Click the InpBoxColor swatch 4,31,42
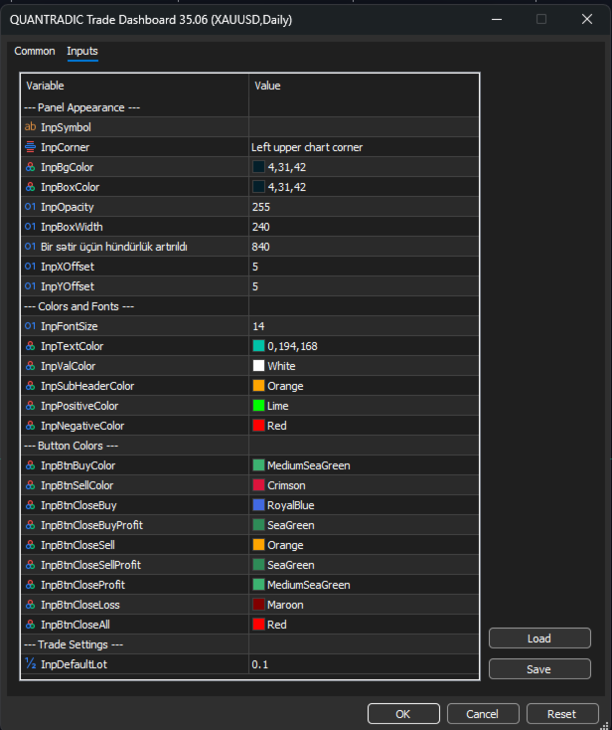612x730 pixels. coord(258,187)
